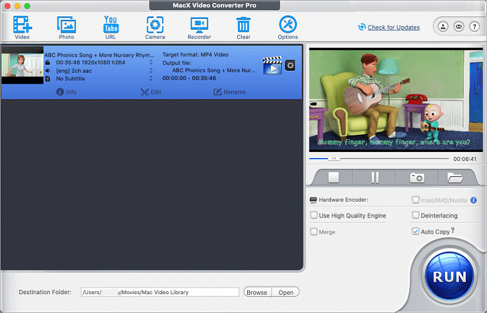Click the email envelope icon
The width and height of the screenshot is (487, 313).
pos(459,27)
